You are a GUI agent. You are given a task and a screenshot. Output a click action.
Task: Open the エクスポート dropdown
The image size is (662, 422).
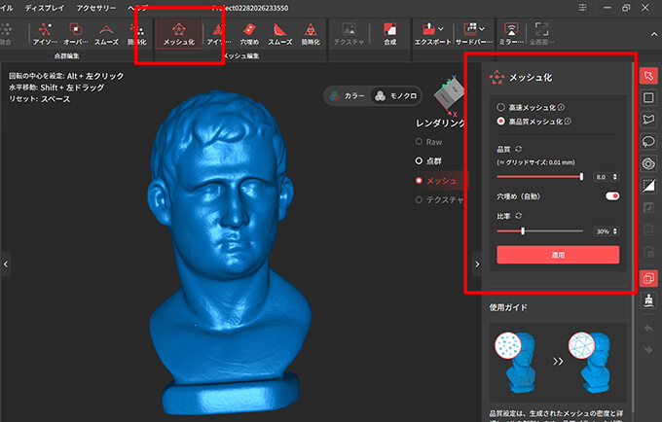(430, 33)
